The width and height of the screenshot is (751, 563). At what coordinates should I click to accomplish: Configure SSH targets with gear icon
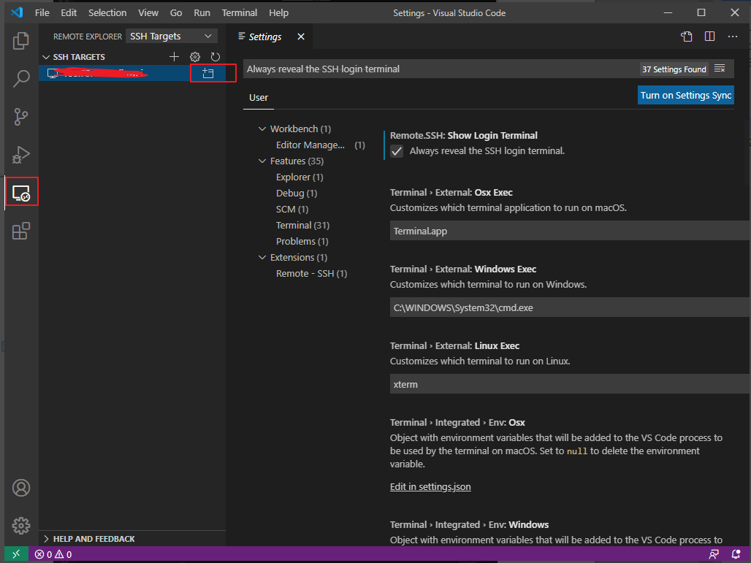pyautogui.click(x=195, y=57)
